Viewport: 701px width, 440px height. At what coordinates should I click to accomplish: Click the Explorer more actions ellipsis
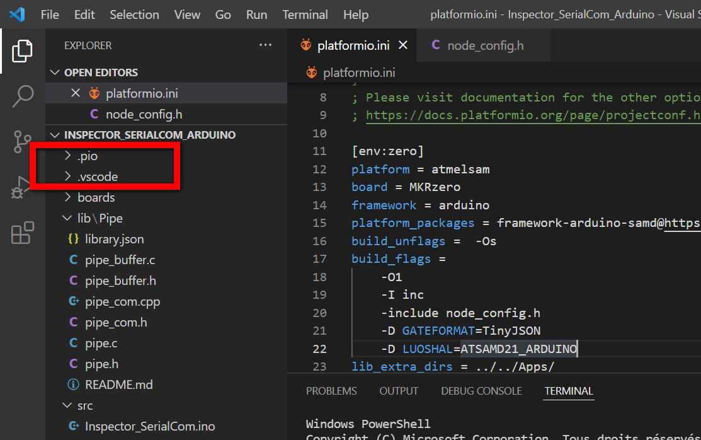point(266,45)
